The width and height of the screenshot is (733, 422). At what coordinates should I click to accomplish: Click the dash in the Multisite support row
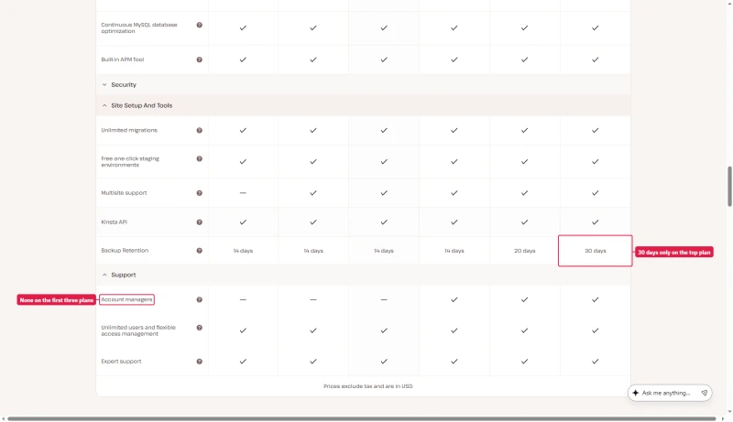[x=243, y=193]
